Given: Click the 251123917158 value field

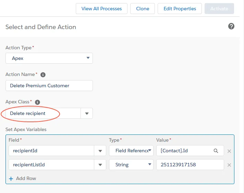Looking at the screenshot, I should [x=190, y=165].
